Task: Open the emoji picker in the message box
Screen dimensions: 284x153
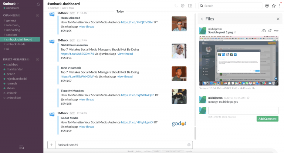Action: [189, 145]
